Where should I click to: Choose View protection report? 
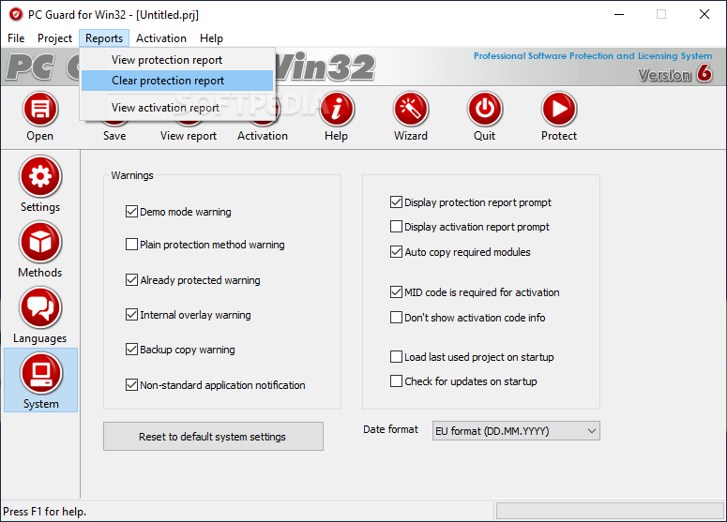(x=177, y=60)
